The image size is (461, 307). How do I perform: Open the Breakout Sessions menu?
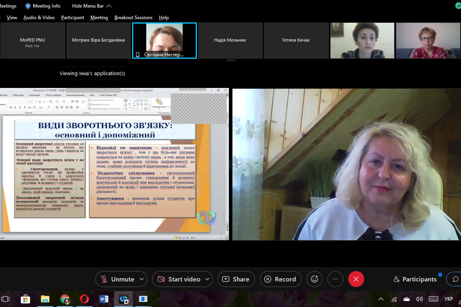tap(133, 18)
